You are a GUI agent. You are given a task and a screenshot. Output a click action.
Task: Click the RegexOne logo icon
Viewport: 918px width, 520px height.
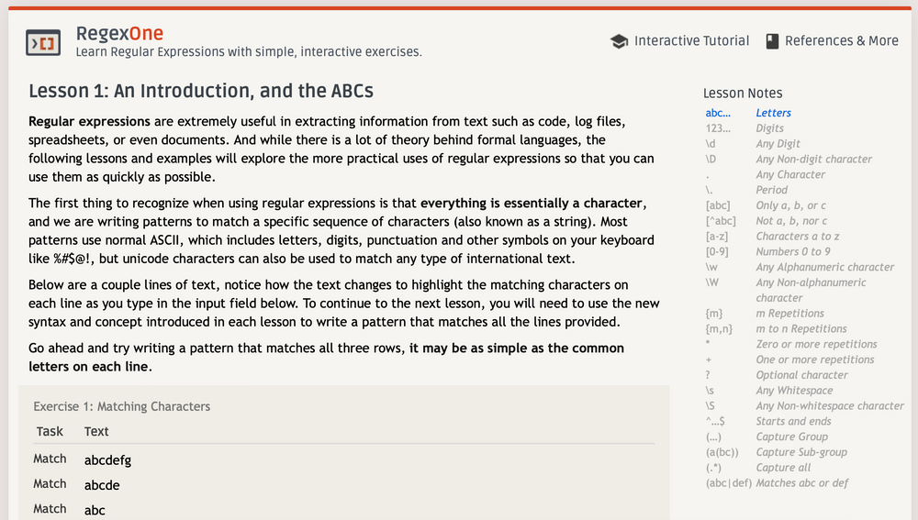[43, 42]
